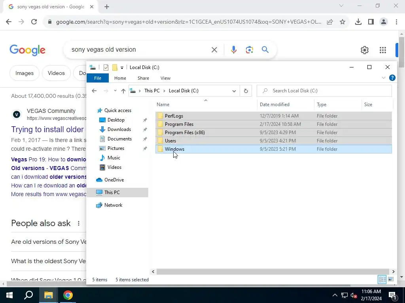Click Google search by image icon
Viewport: 405px width, 303px height.
point(249,49)
